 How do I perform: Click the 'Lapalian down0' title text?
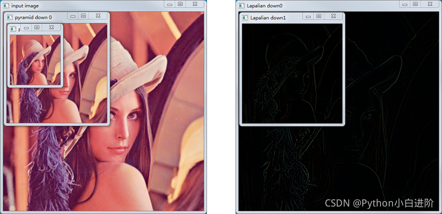pos(265,6)
